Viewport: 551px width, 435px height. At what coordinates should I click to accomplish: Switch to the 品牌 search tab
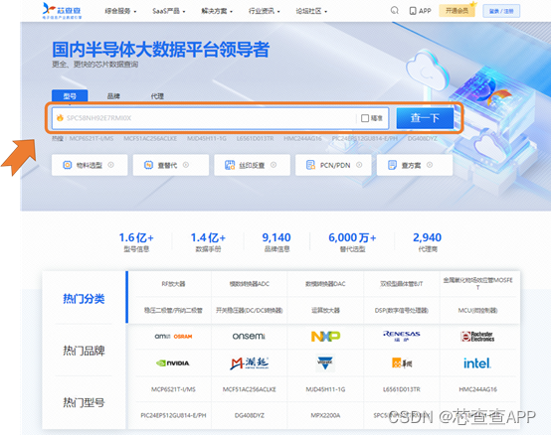coord(113,95)
